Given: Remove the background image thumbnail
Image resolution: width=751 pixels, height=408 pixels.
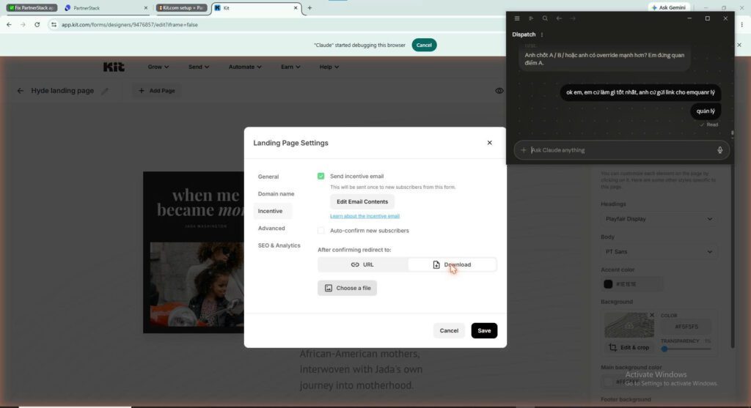Looking at the screenshot, I should pyautogui.click(x=651, y=315).
